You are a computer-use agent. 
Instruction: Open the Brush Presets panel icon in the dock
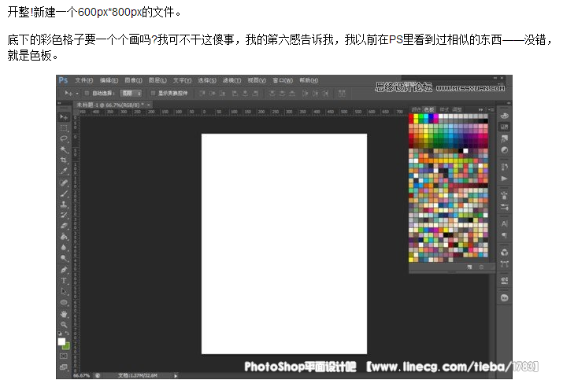pyautogui.click(x=504, y=207)
